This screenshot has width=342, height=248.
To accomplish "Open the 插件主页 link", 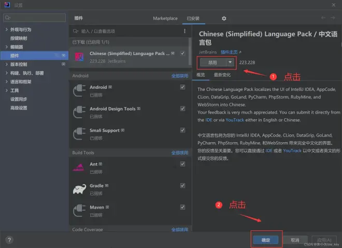I will (x=229, y=52).
